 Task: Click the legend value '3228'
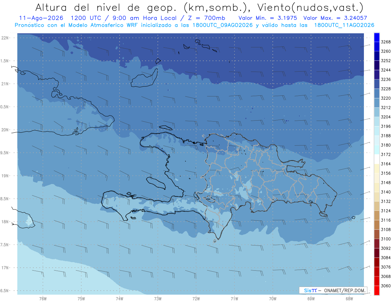click(x=386, y=89)
